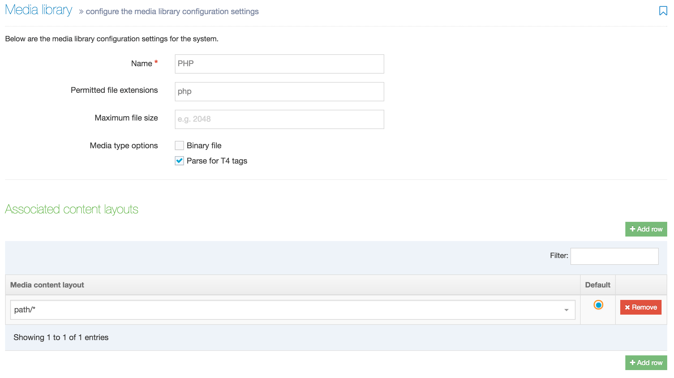
Task: Uncheck Parse for T4 tags
Action: pos(179,161)
